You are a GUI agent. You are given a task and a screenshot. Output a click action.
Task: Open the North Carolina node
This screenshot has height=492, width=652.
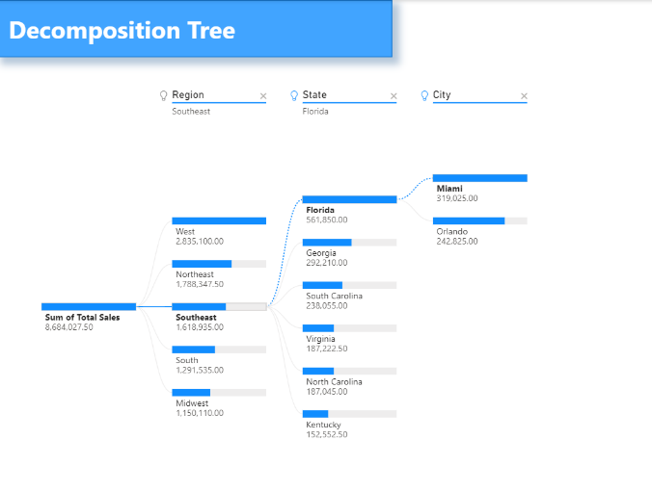point(350,382)
